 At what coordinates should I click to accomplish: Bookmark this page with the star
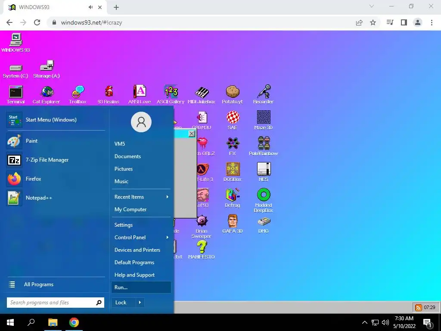pos(373,22)
